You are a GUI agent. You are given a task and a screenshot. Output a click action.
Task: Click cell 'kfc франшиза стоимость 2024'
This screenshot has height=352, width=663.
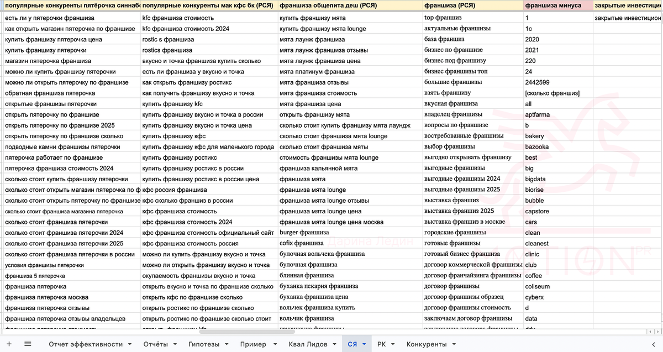(x=208, y=29)
